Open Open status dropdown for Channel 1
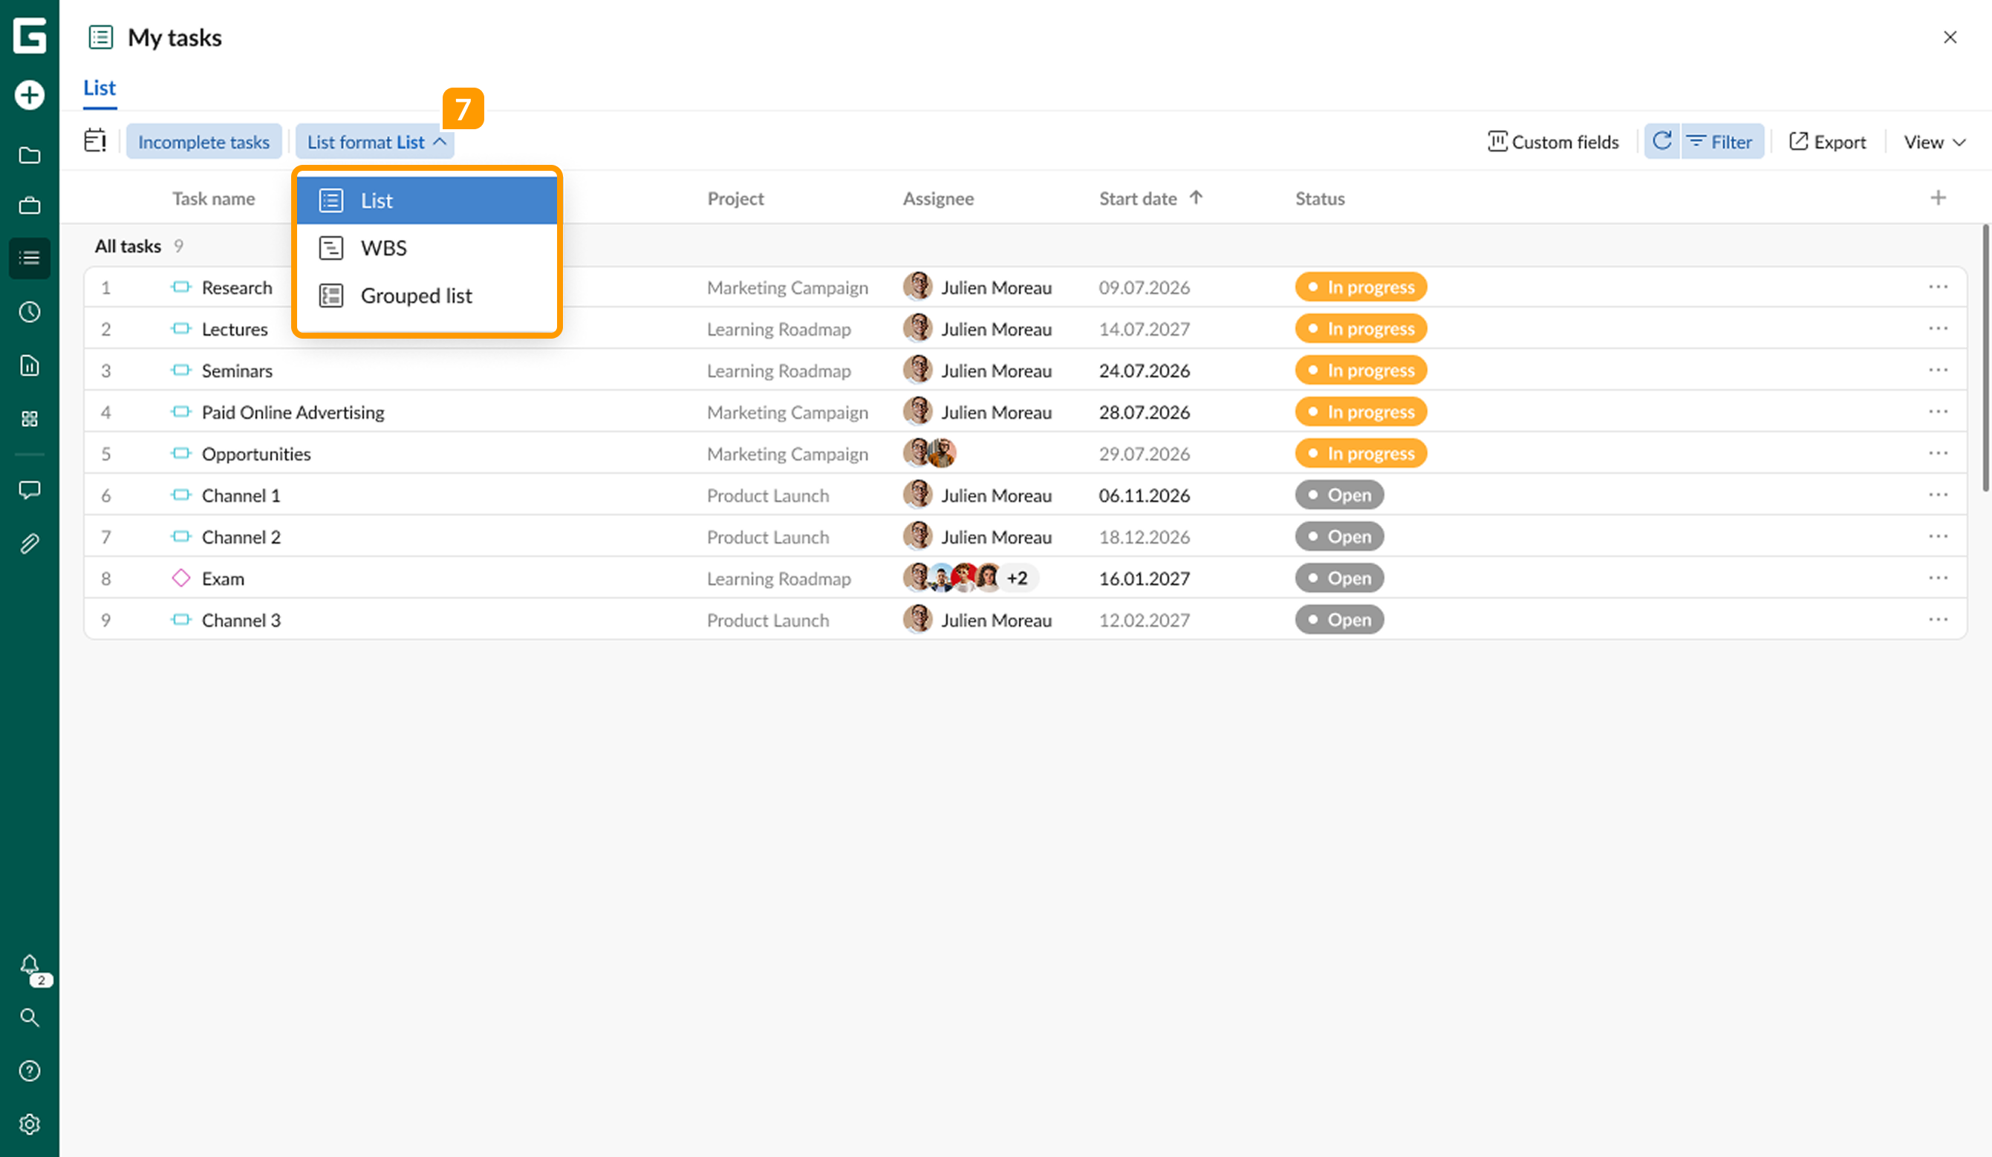This screenshot has height=1157, width=1992. tap(1339, 495)
